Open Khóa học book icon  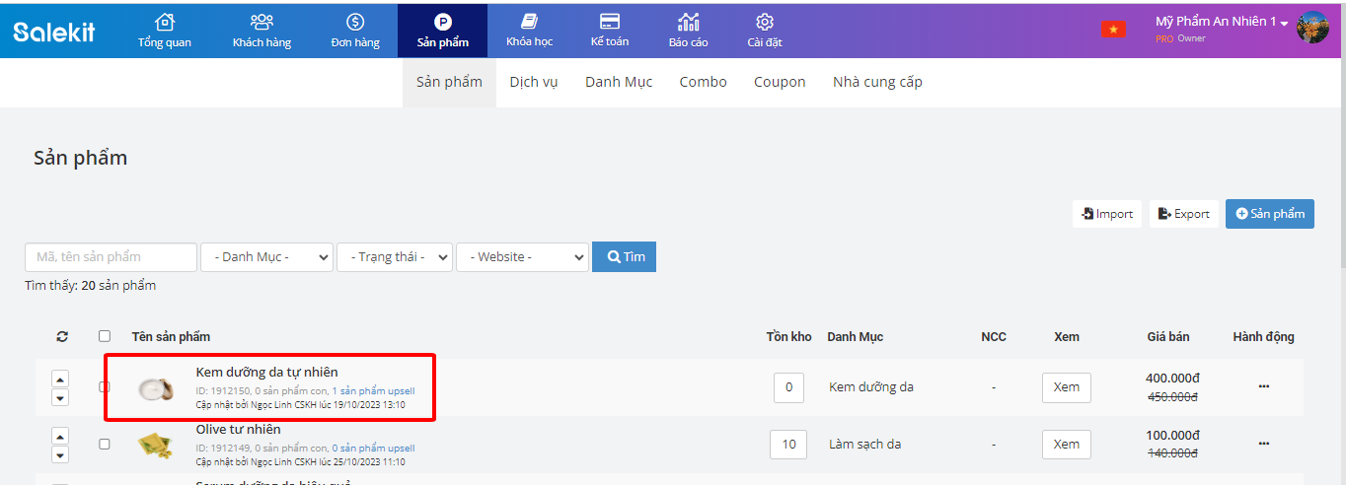click(x=529, y=22)
